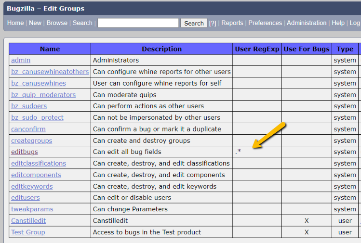
Task: Select 'Access to bugs in the Test product'
Action: (147, 232)
